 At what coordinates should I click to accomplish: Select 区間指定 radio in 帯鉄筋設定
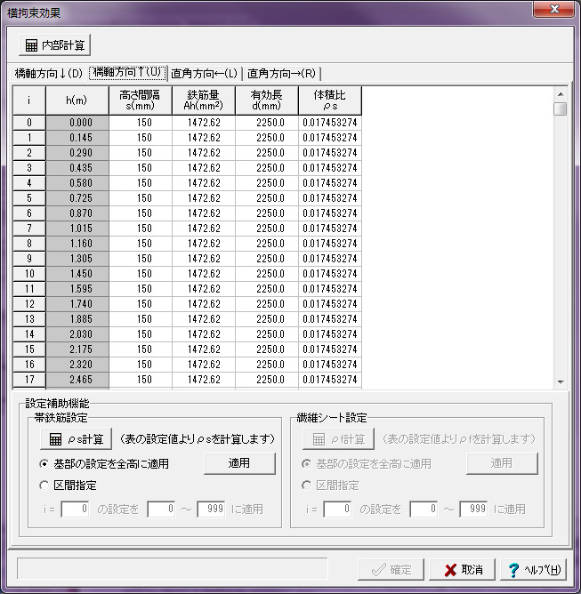(x=44, y=486)
